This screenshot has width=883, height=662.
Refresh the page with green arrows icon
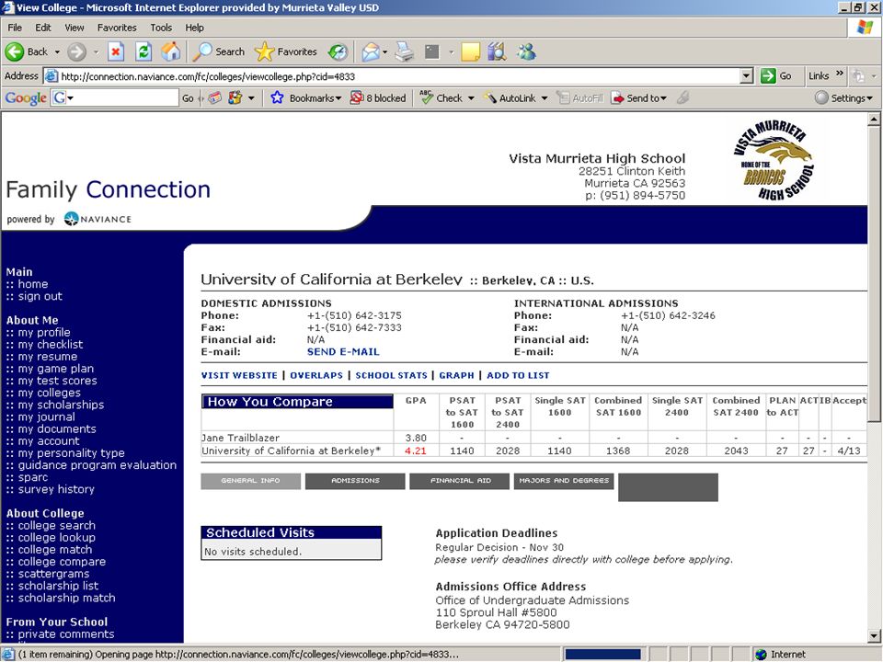(144, 51)
